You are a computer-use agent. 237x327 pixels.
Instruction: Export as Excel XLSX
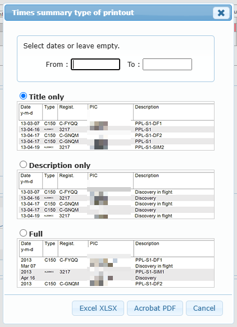(x=98, y=308)
